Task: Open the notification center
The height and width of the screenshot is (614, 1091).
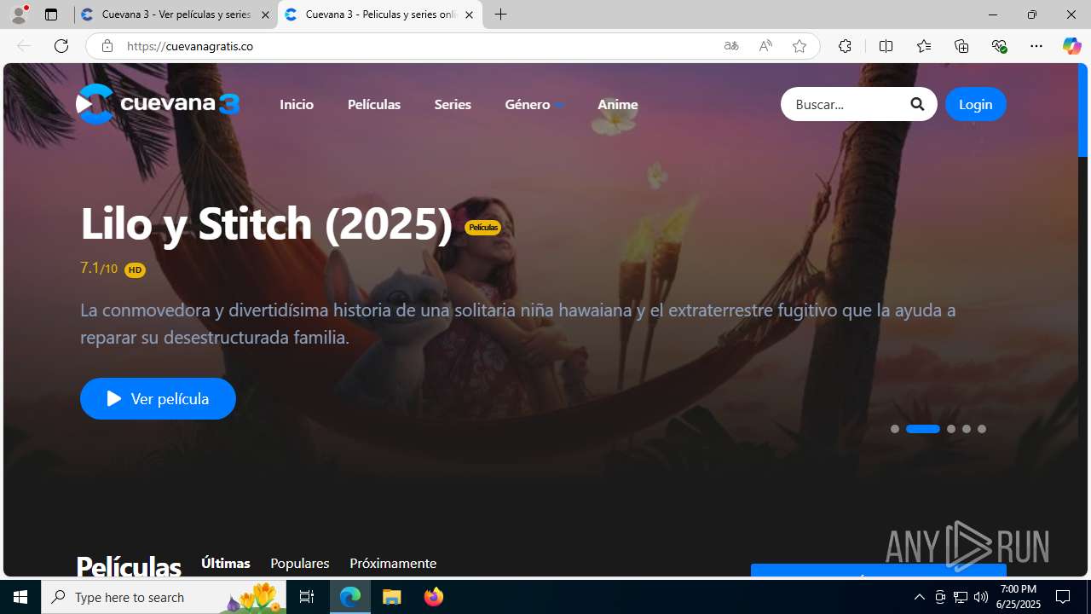Action: tap(1063, 597)
